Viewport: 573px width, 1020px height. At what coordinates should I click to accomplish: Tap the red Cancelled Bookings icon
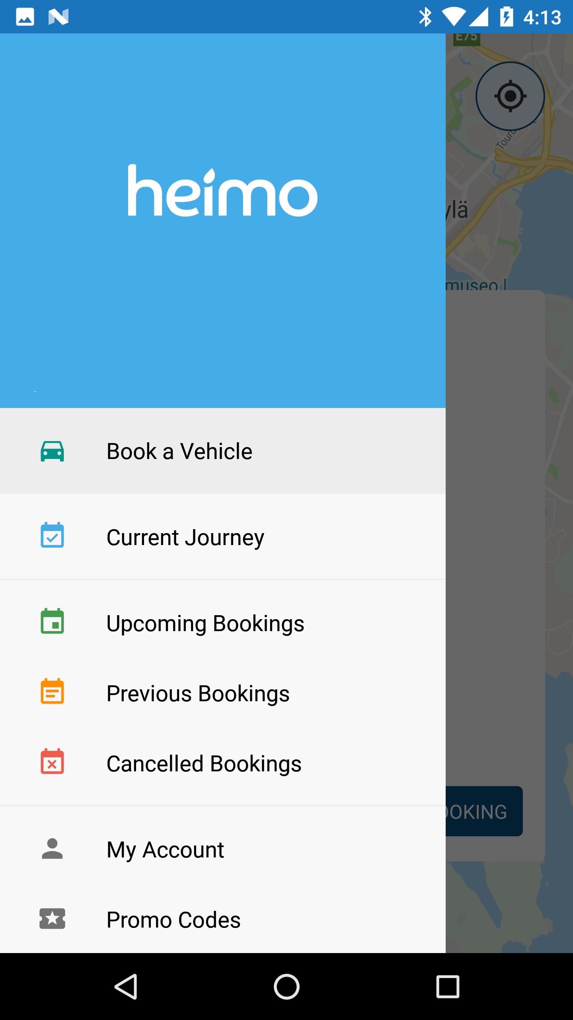(x=52, y=761)
